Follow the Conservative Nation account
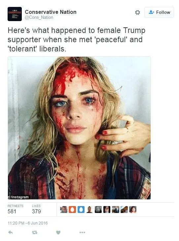The height and width of the screenshot is (241, 179). click(159, 12)
